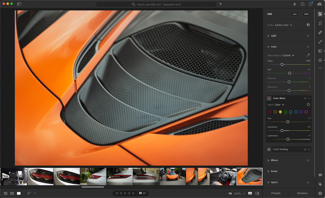Open the comments panel icon
Image resolution: width=325 pixels, height=198 pixels.
[320, 175]
